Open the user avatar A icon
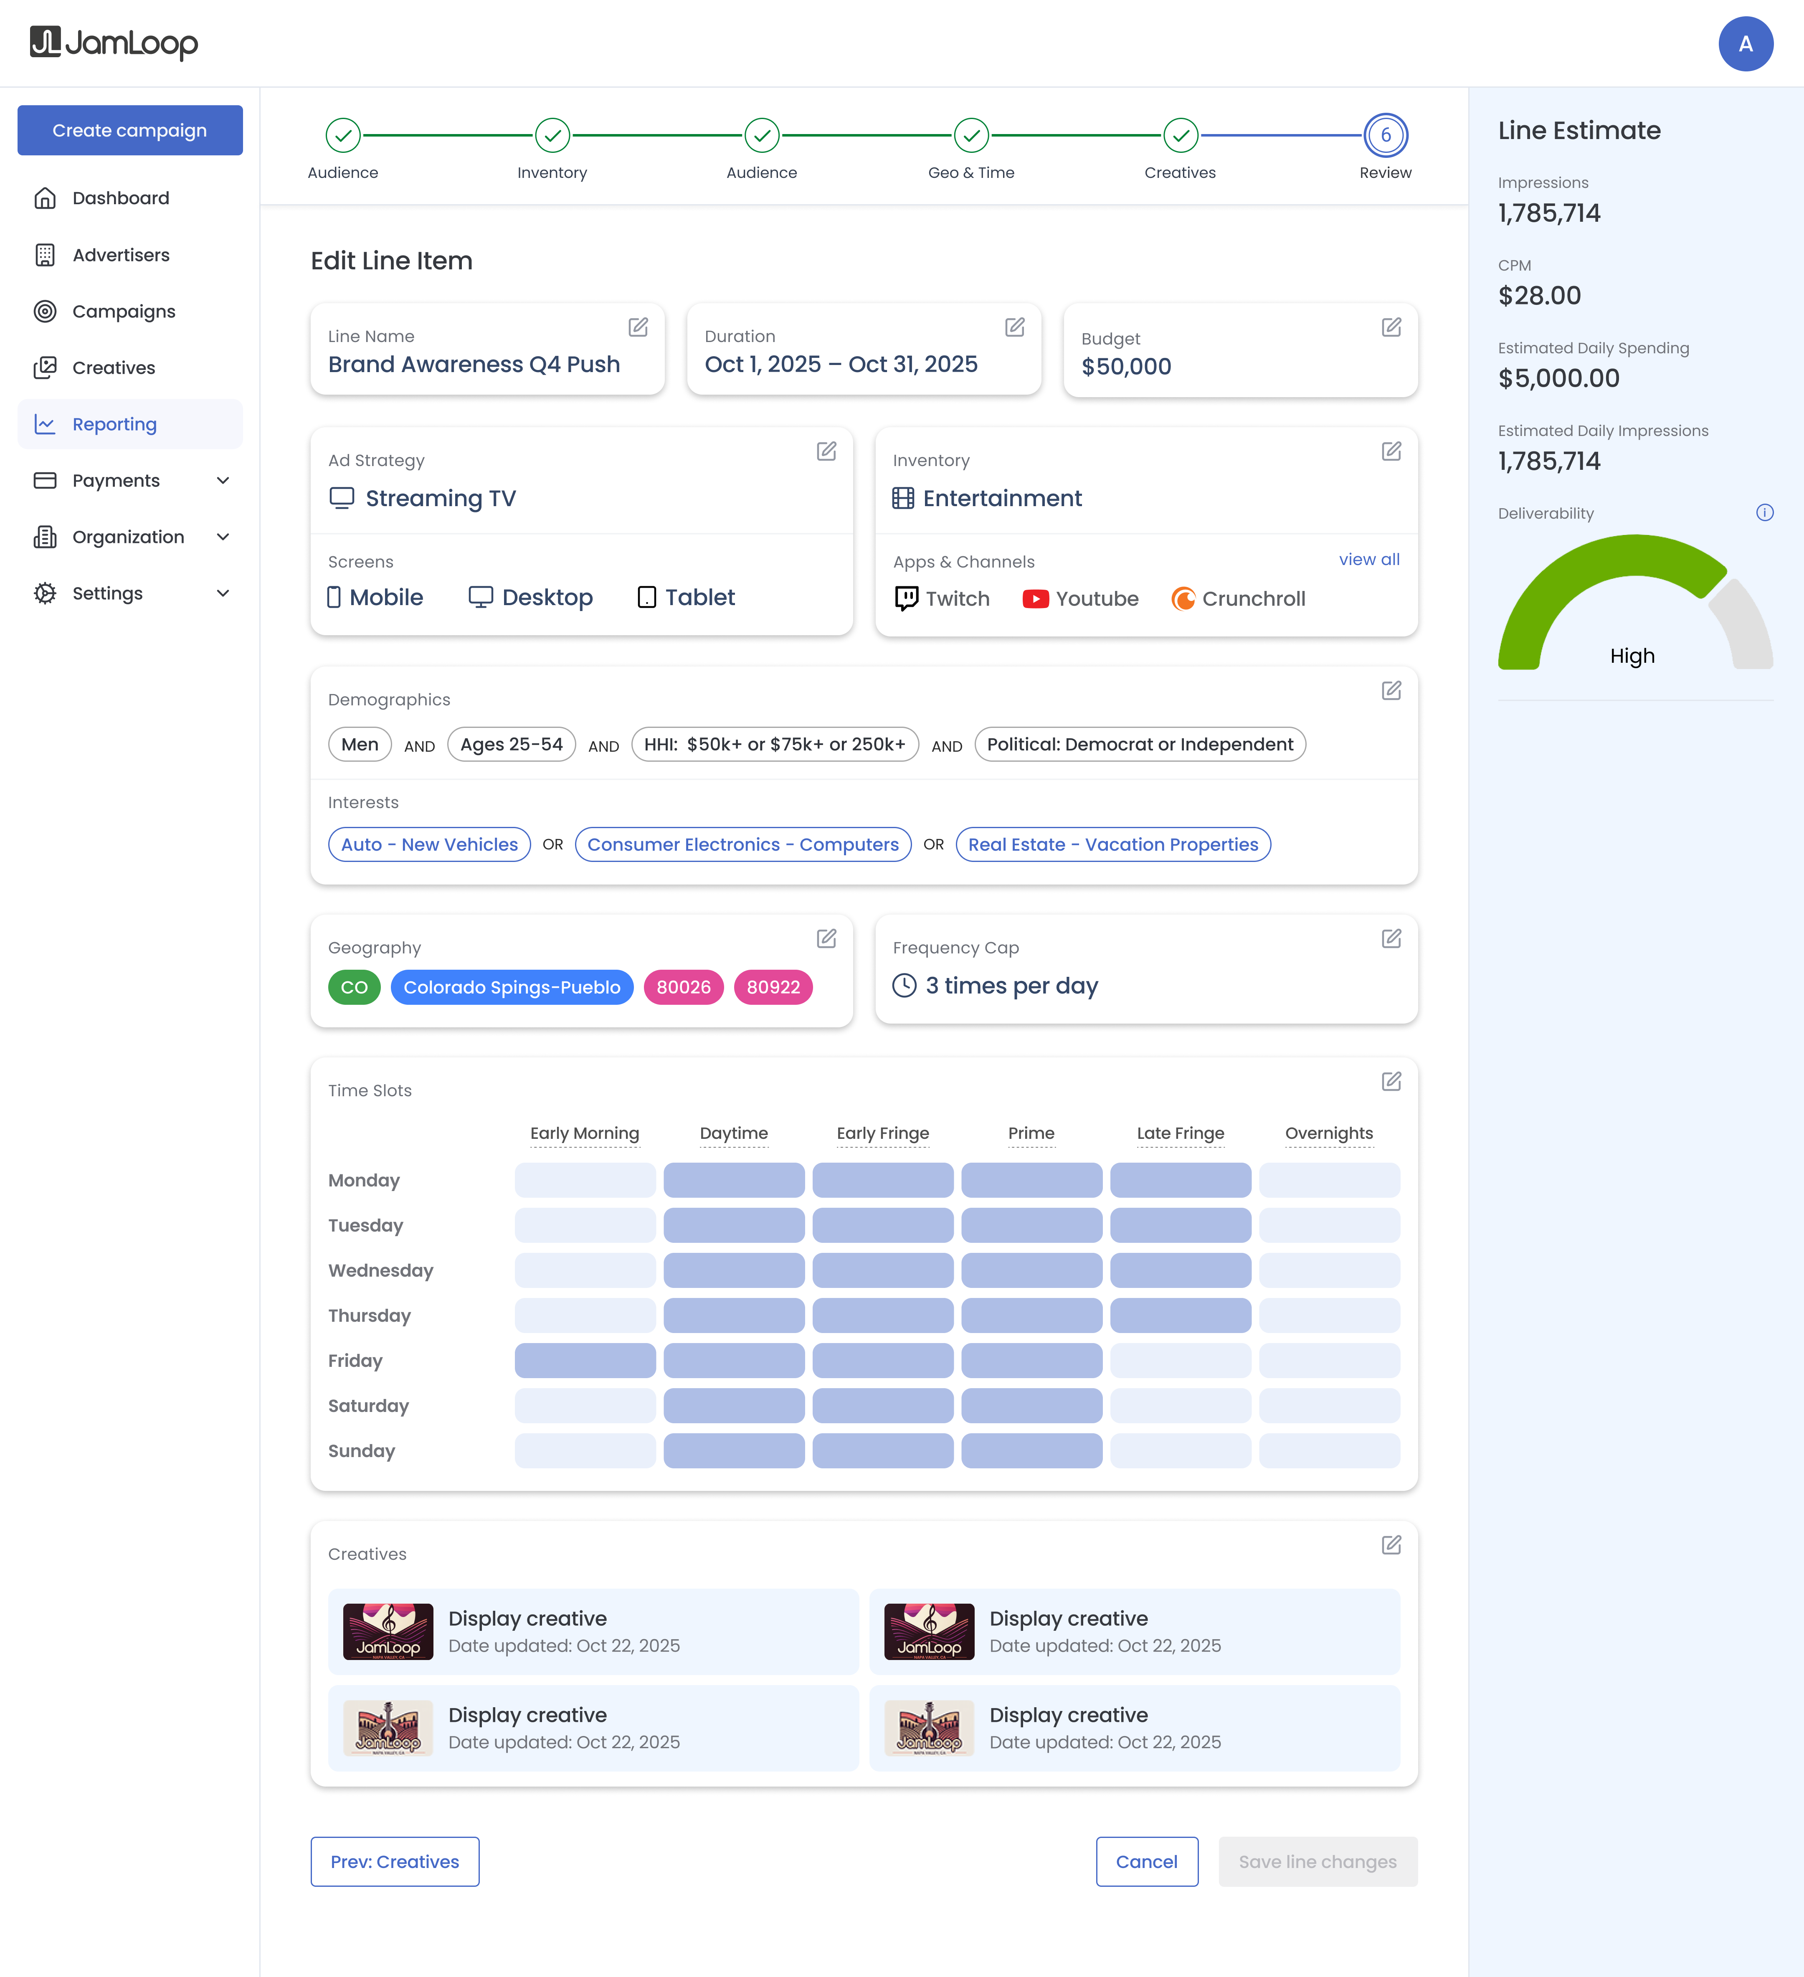Screen dimensions: 1804x1977 [x=1745, y=44]
